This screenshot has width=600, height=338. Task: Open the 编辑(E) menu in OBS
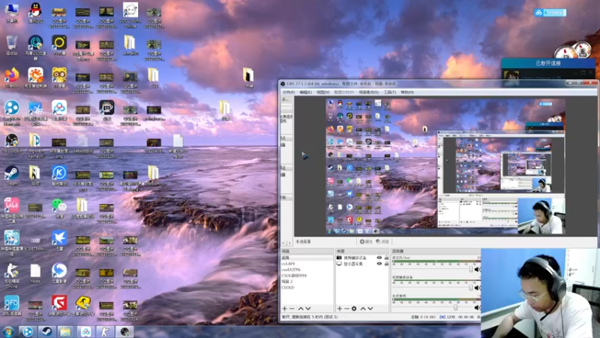pos(305,92)
